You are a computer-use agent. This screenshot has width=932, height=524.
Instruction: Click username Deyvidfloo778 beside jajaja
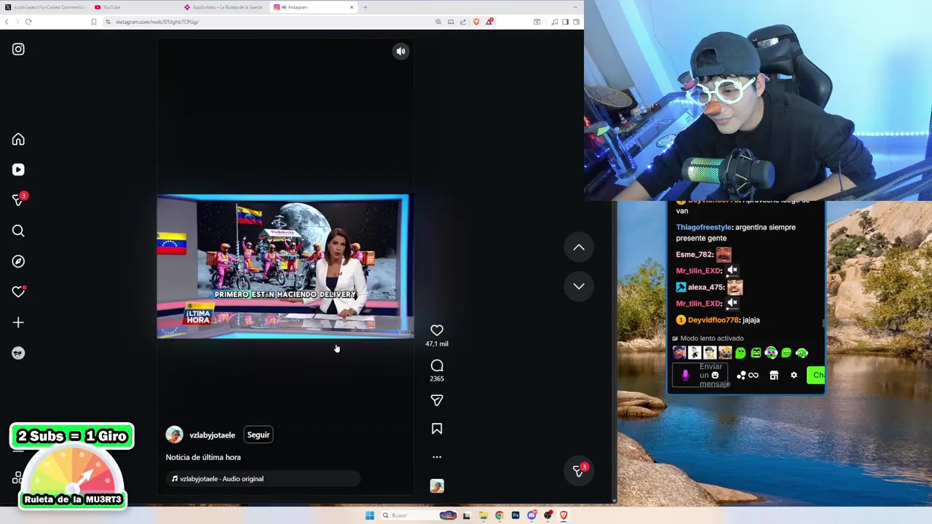714,320
